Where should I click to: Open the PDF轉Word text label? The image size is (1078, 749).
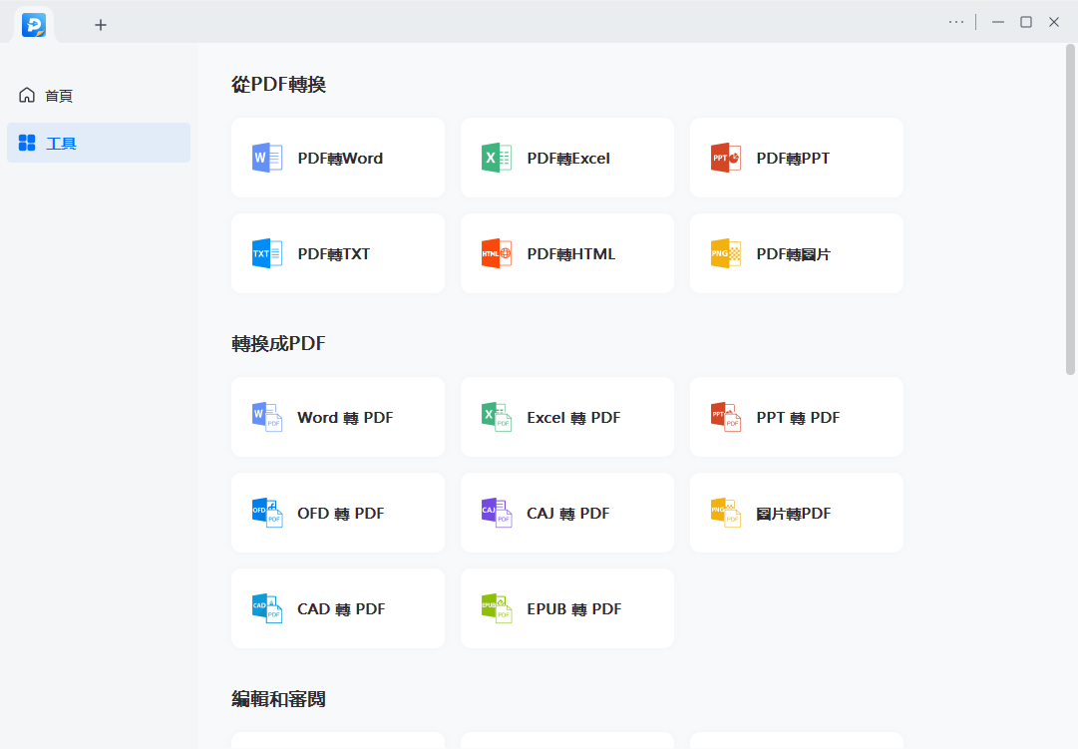click(340, 159)
